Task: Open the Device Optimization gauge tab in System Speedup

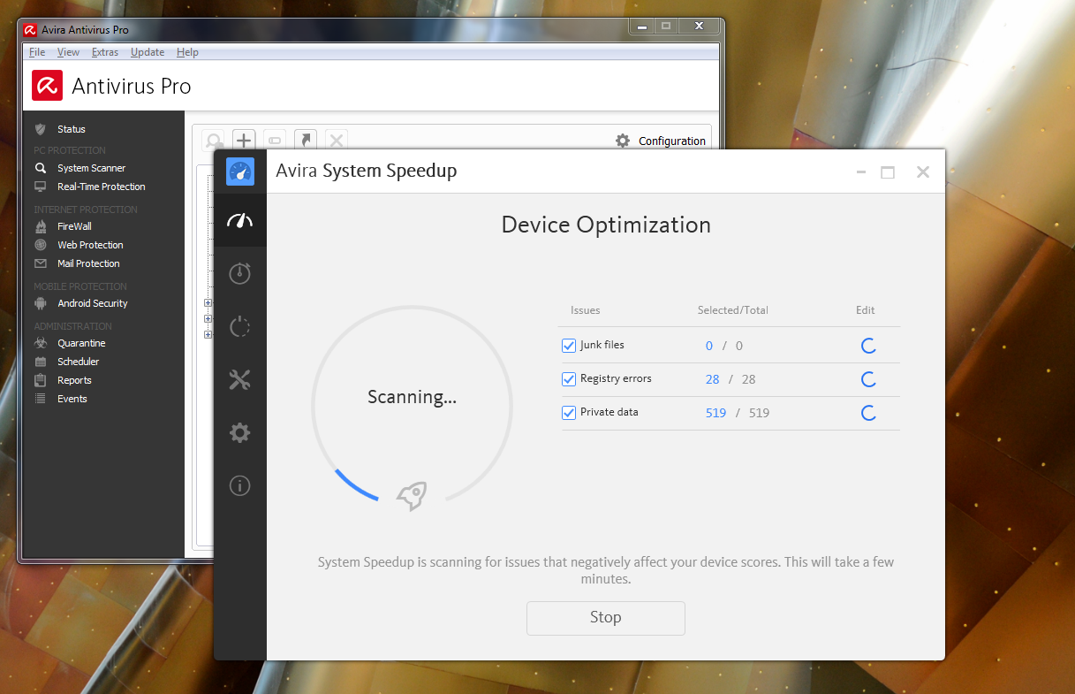Action: [239, 220]
